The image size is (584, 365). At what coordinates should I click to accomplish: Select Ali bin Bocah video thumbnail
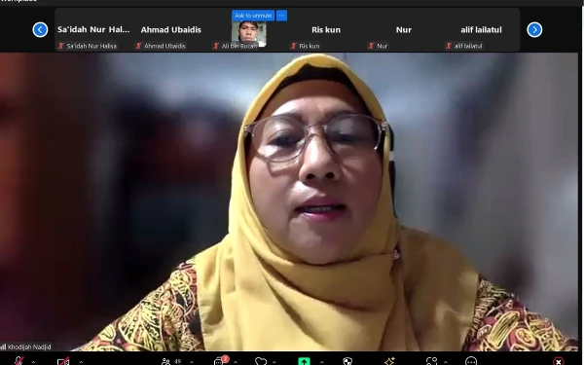[x=249, y=33]
